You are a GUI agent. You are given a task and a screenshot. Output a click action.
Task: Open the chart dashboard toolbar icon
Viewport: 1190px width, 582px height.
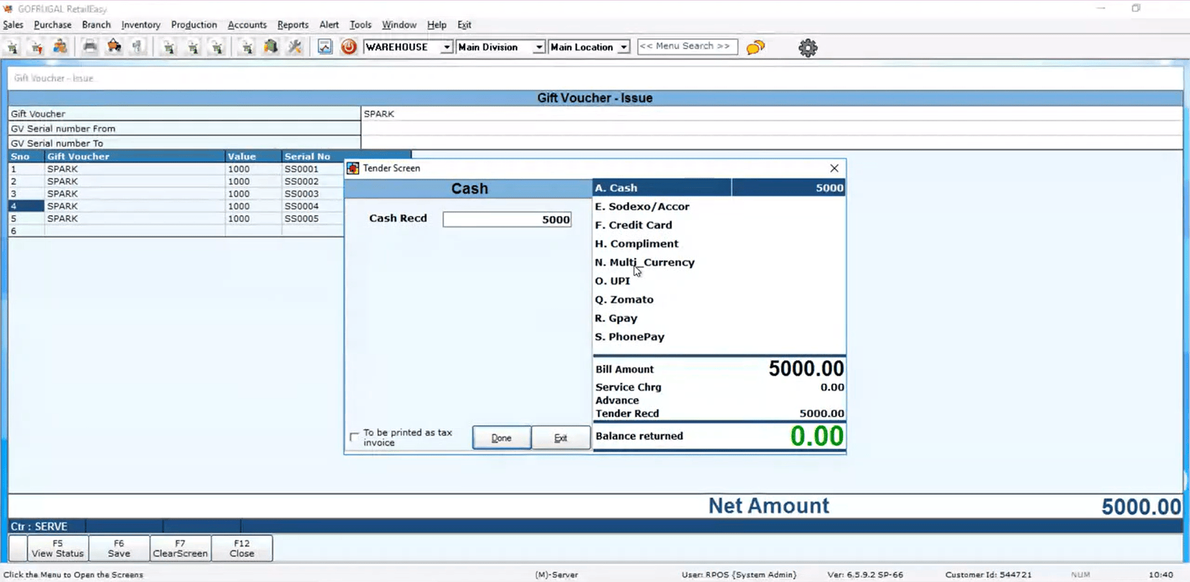325,47
